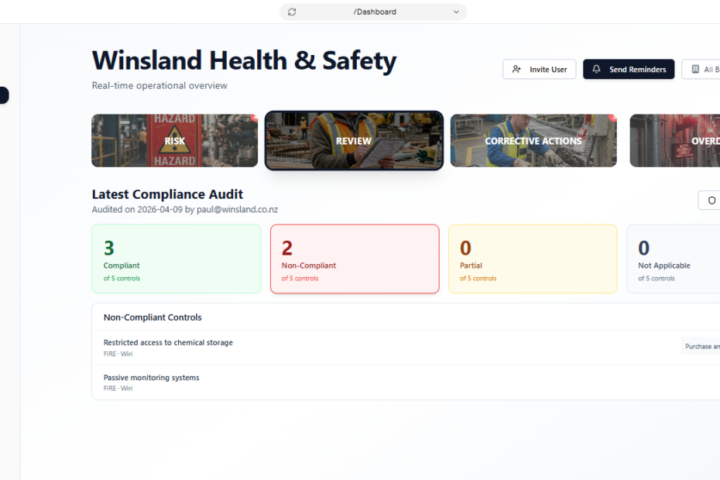Select the green Compliant stat card
Image resolution: width=720 pixels, height=480 pixels.
177,259
